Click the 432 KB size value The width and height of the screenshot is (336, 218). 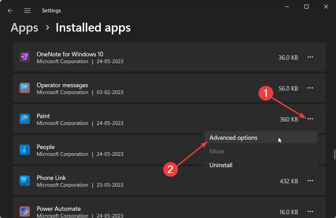tap(289, 181)
